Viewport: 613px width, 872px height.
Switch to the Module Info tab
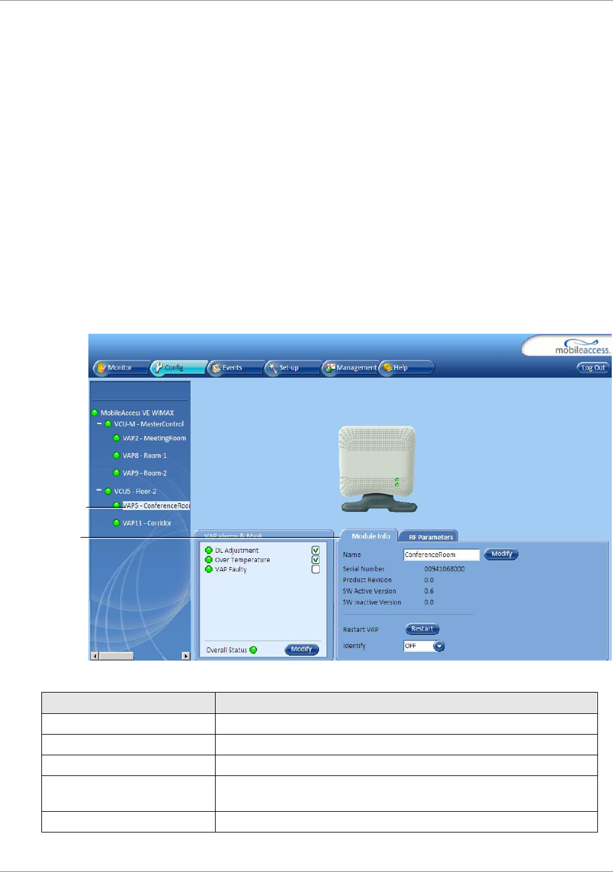[370, 536]
